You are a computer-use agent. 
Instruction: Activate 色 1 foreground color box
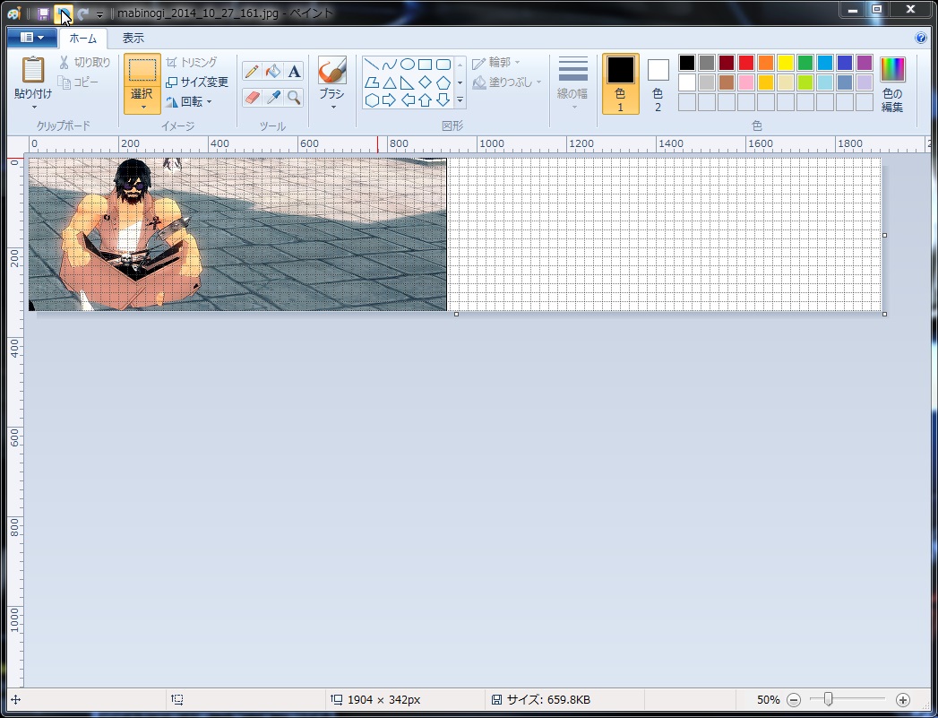pos(620,83)
